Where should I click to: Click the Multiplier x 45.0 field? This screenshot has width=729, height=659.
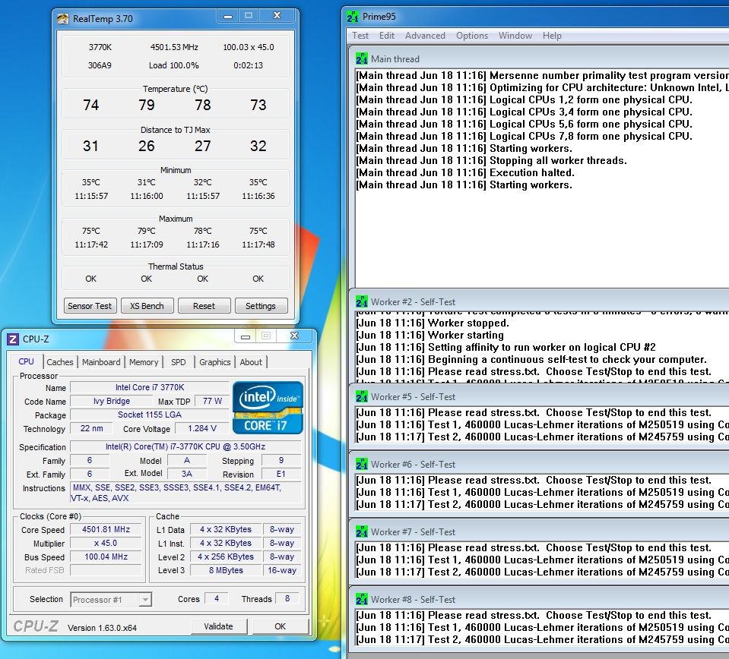(x=106, y=543)
